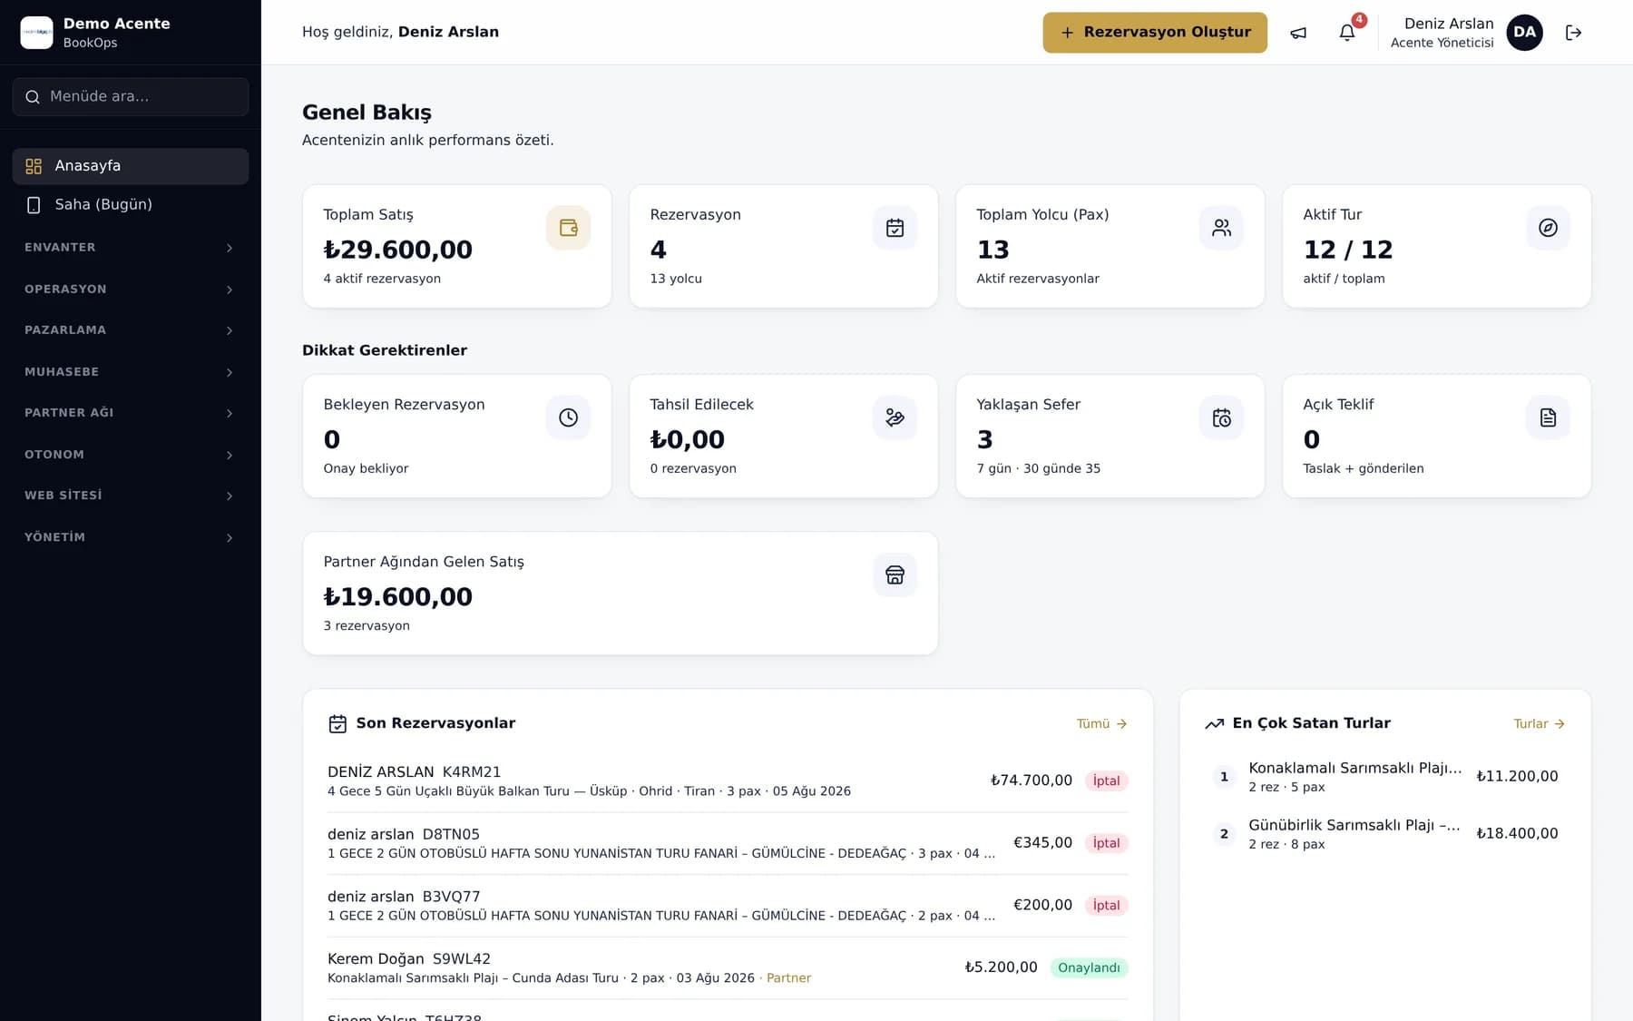Click calendar-clock icon on Yaklaşan Sefer card
Image resolution: width=1633 pixels, height=1021 pixels.
(1221, 417)
